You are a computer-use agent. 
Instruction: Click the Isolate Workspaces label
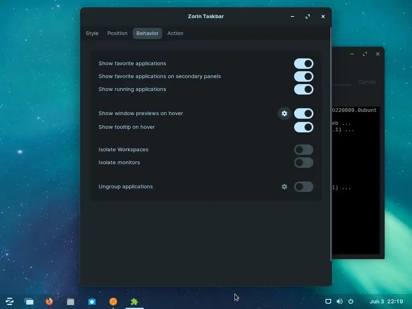tap(123, 150)
